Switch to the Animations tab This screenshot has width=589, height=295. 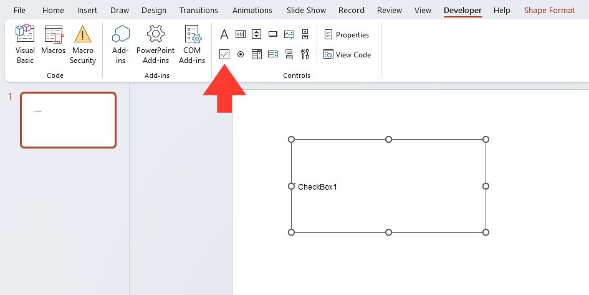[x=252, y=10]
